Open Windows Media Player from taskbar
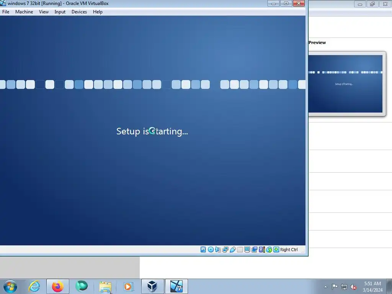 coord(129,286)
